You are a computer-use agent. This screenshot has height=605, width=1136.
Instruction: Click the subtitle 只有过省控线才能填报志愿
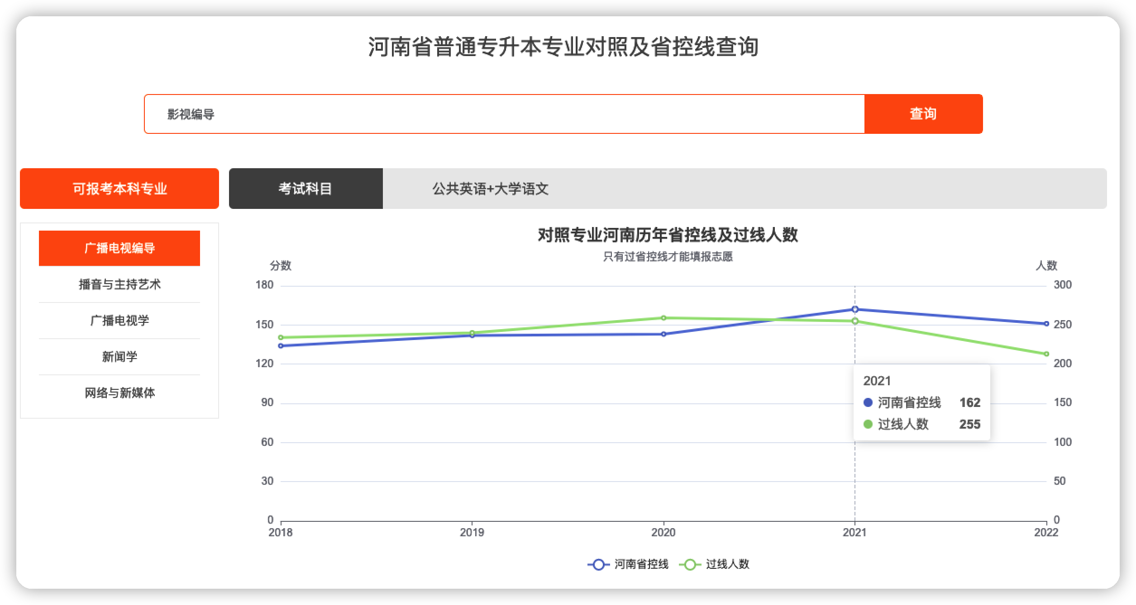668,257
